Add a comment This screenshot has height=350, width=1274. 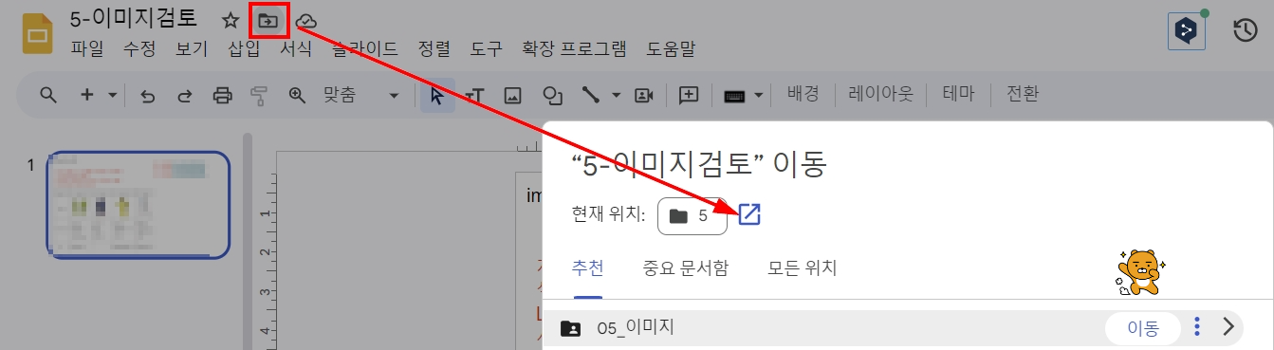click(x=689, y=95)
